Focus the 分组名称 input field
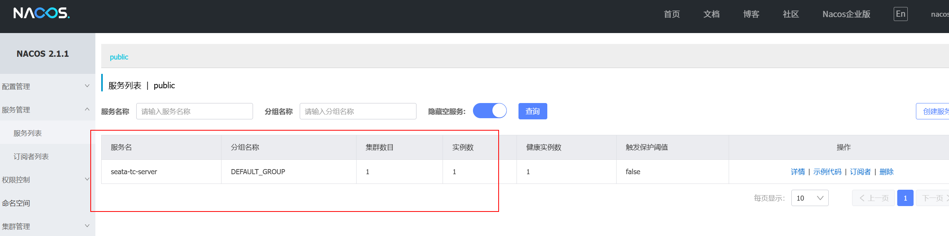The height and width of the screenshot is (236, 949). 358,111
